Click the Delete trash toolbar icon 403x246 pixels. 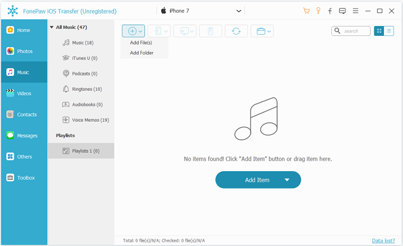coord(211,32)
